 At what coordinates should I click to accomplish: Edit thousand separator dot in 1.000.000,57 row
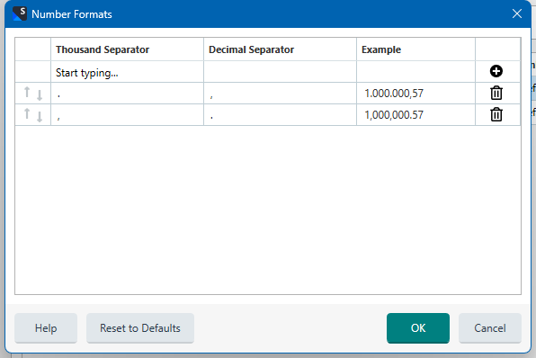click(127, 94)
